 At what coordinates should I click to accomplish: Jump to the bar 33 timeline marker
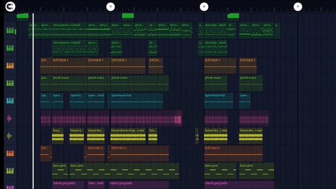click(111, 7)
